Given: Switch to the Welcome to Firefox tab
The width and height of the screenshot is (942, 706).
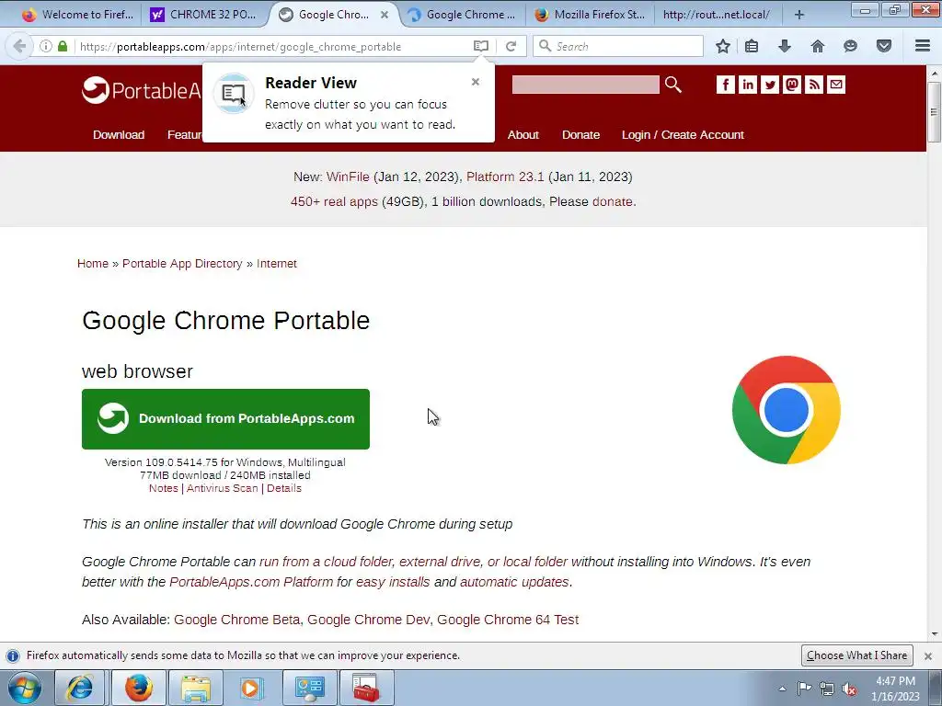Looking at the screenshot, I should click(x=77, y=15).
